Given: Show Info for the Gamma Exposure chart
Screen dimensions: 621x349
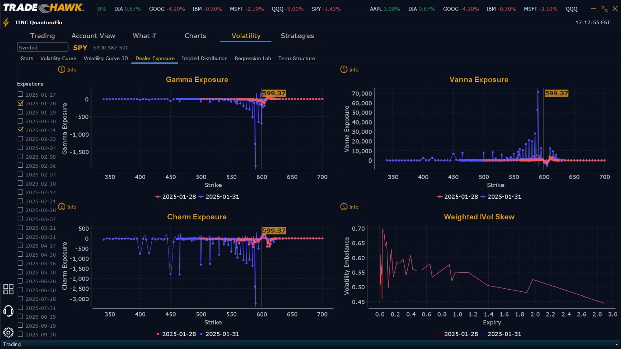Looking at the screenshot, I should tap(67, 69).
